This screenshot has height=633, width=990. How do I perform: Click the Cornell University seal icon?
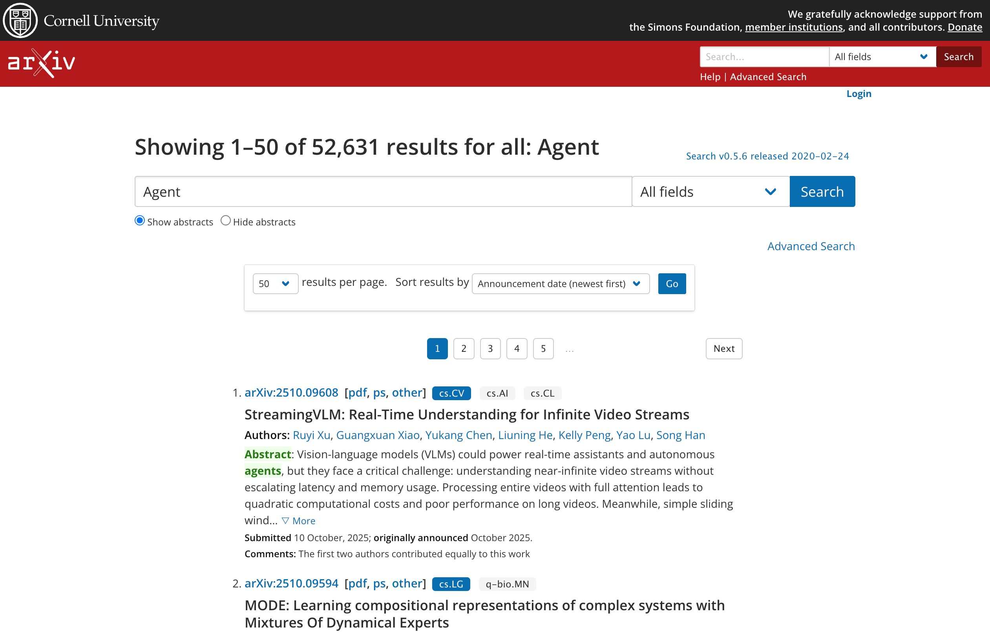pyautogui.click(x=20, y=20)
